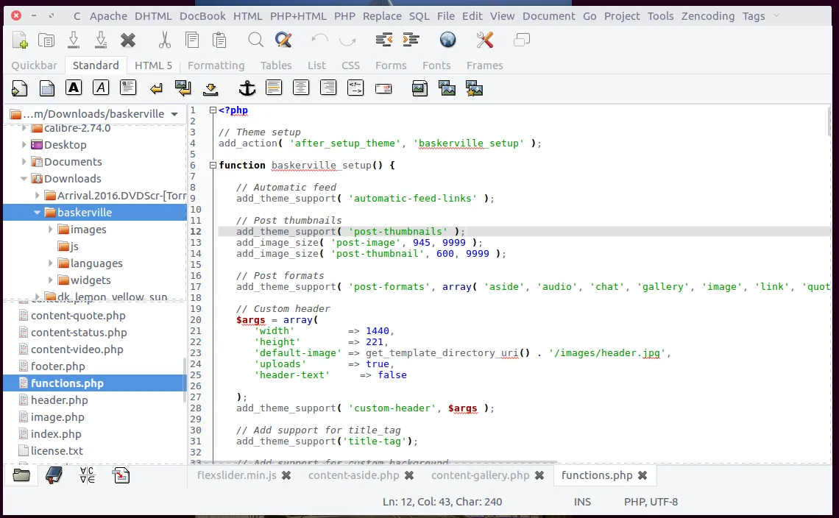Open the directory dropdown showing Downloads/baskerville
The height and width of the screenshot is (518, 839).
pos(176,114)
